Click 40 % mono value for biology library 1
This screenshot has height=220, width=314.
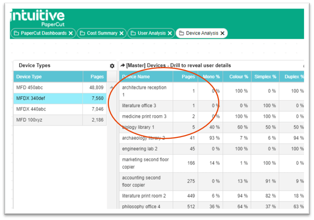point(214,128)
